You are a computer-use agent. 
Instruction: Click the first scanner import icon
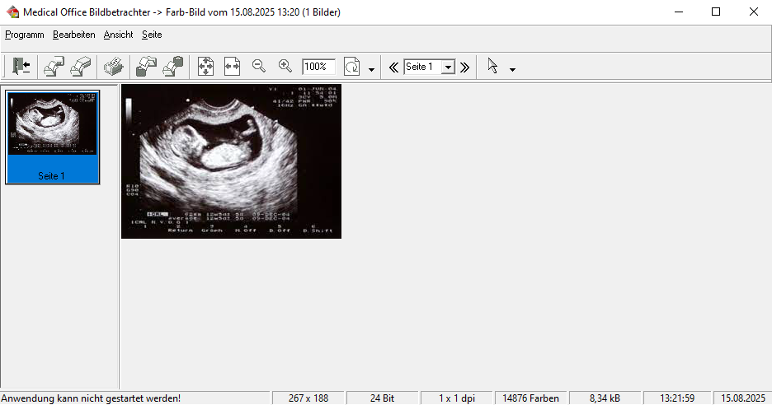54,67
